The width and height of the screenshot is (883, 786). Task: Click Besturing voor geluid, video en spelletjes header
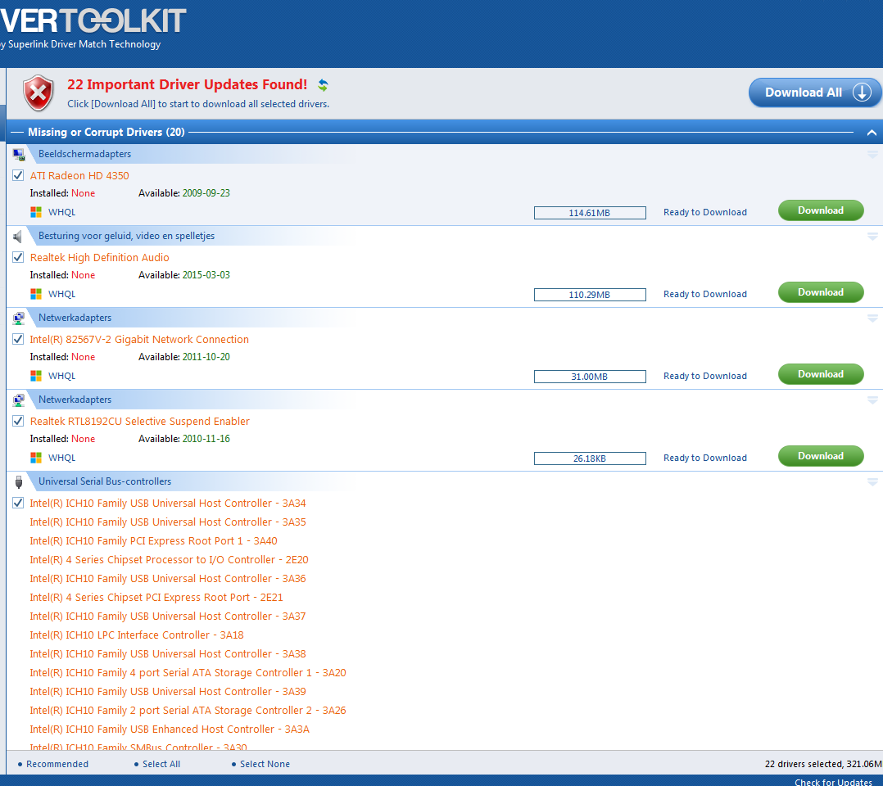click(x=127, y=236)
